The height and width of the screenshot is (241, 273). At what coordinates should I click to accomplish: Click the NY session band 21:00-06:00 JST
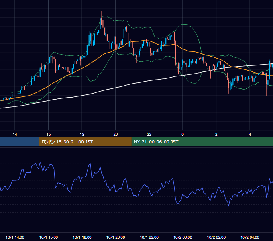click(x=202, y=142)
